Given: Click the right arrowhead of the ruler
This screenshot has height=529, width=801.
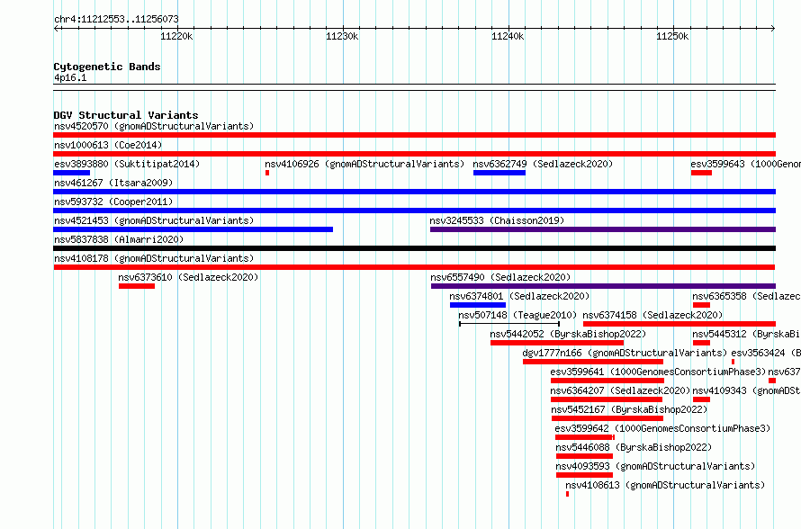Looking at the screenshot, I should (773, 29).
